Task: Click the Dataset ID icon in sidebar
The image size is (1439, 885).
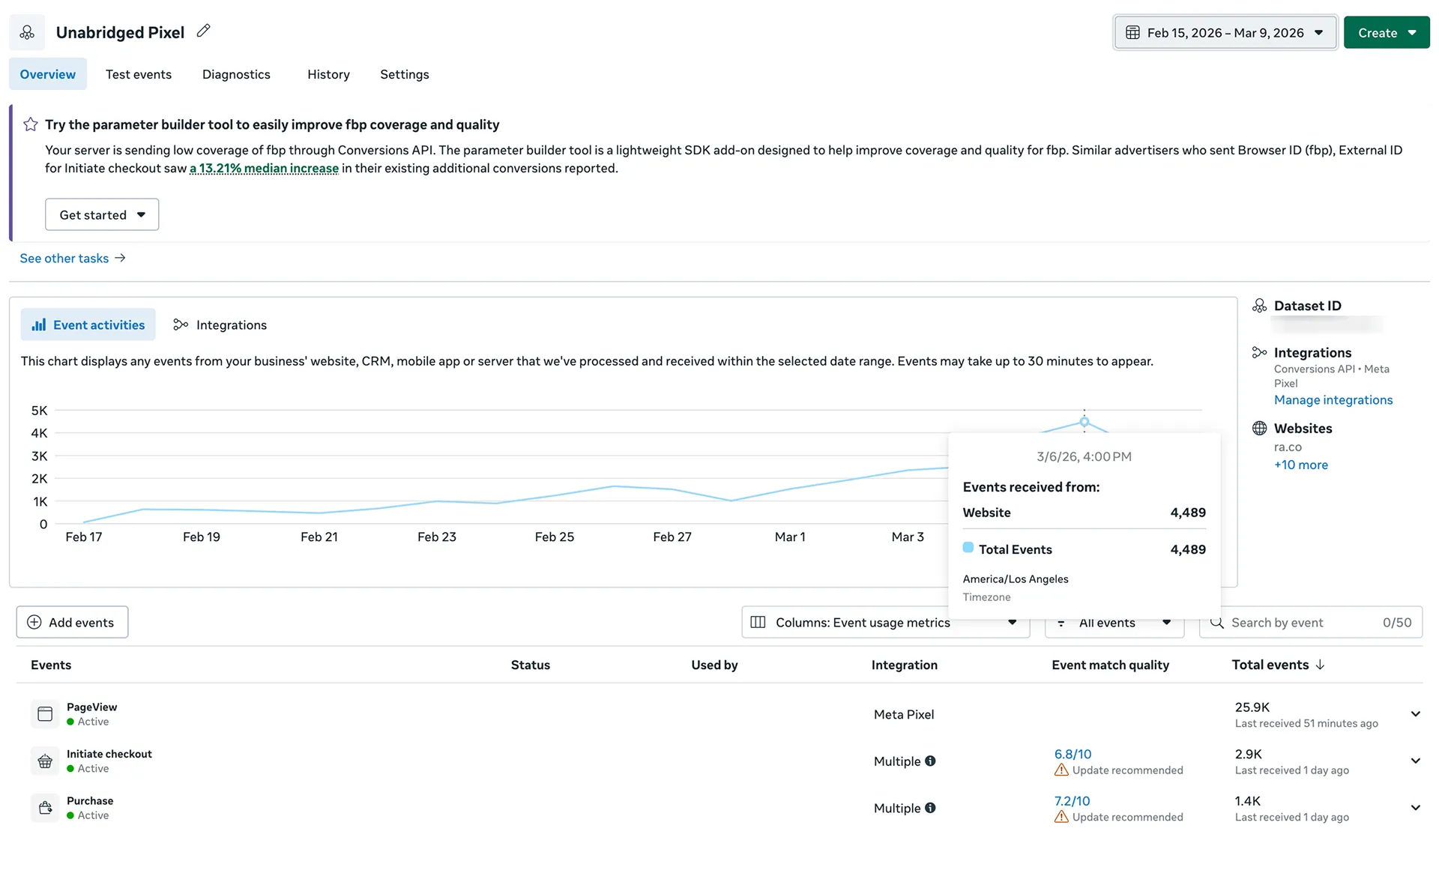Action: tap(1259, 306)
